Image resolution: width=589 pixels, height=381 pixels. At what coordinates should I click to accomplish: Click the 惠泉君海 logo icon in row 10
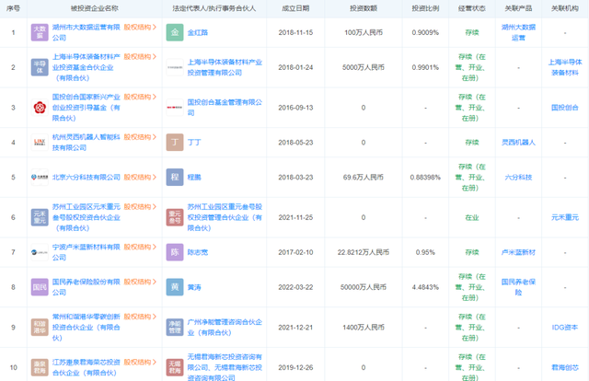coord(40,367)
